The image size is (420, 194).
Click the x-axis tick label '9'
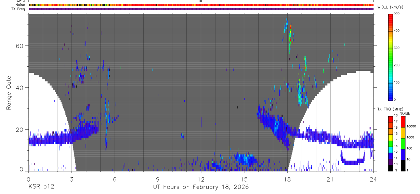(158, 179)
